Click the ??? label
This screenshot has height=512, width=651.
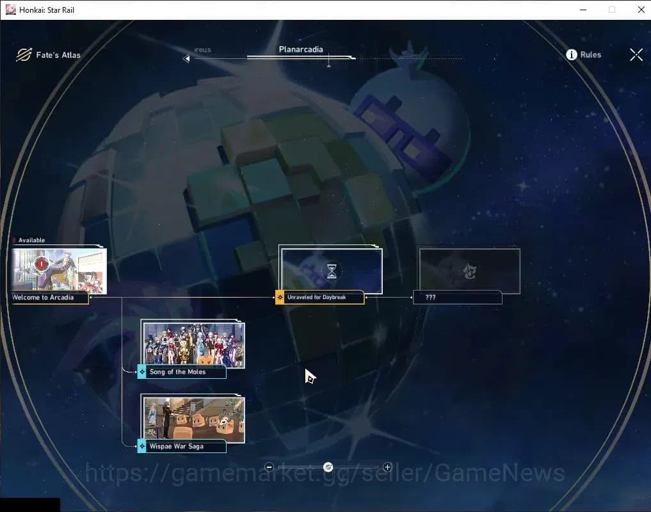tap(431, 298)
